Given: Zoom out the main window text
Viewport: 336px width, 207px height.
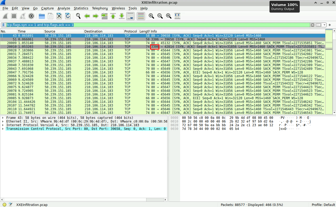Looking at the screenshot, I should click(160, 16).
